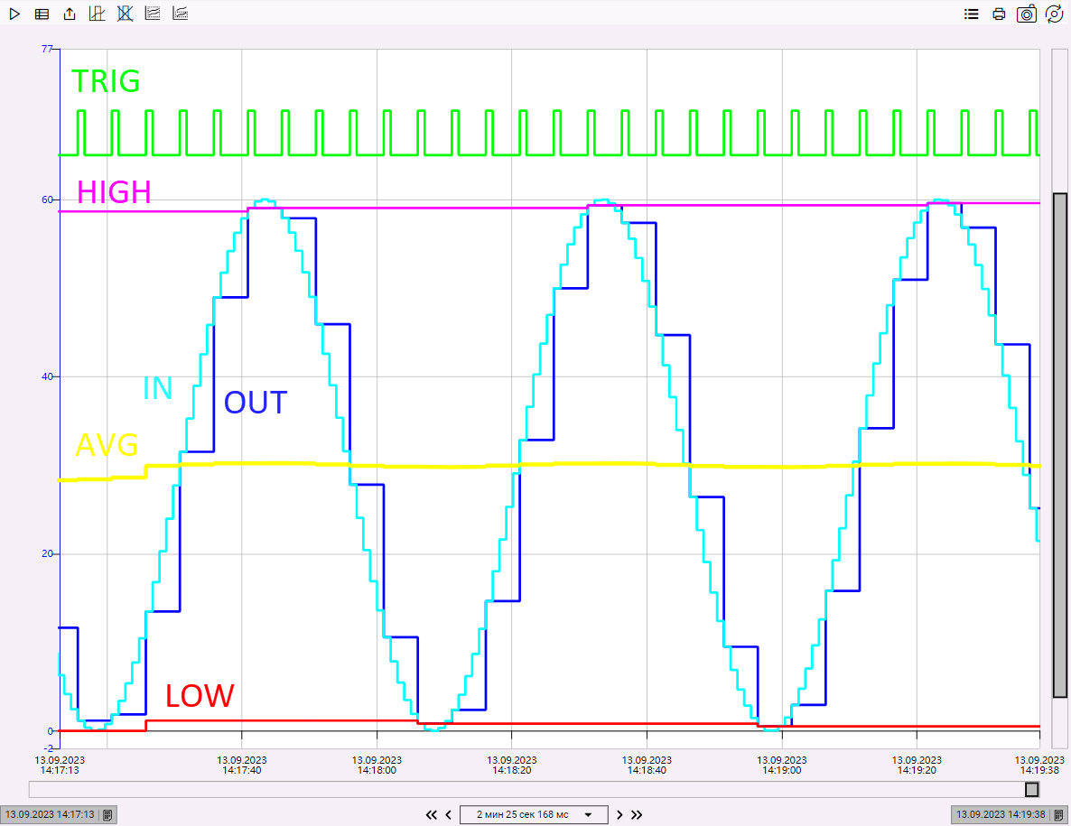Screen dimensions: 1071x826
Task: Step back with the single left arrow
Action: pyautogui.click(x=449, y=814)
